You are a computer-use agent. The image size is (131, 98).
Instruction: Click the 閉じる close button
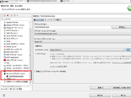click(x=122, y=96)
